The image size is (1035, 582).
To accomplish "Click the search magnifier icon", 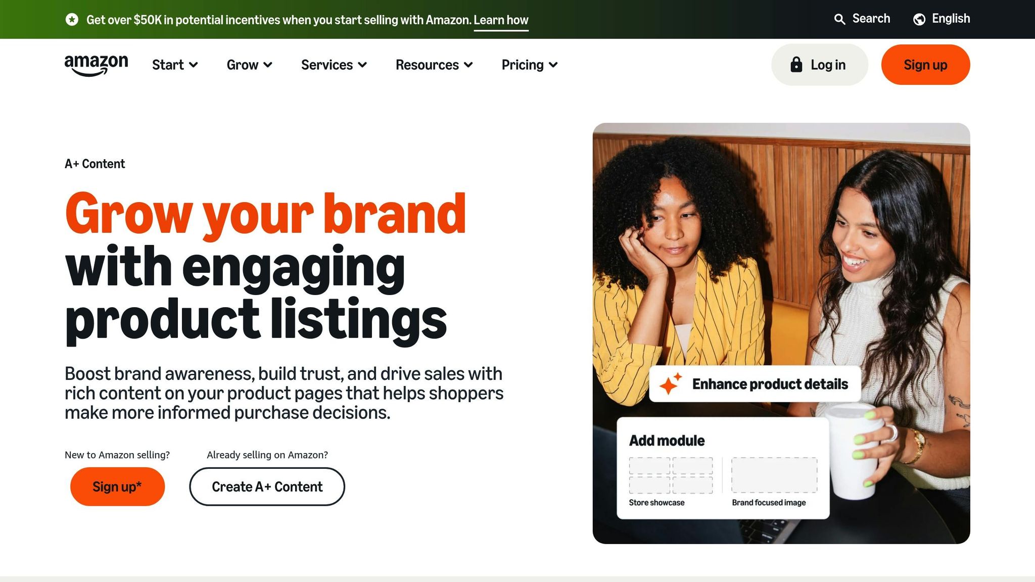I will point(839,19).
